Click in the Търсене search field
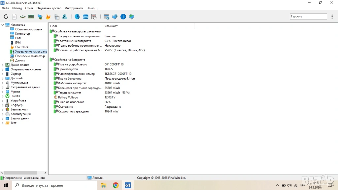338x190 pixels. 308,17
